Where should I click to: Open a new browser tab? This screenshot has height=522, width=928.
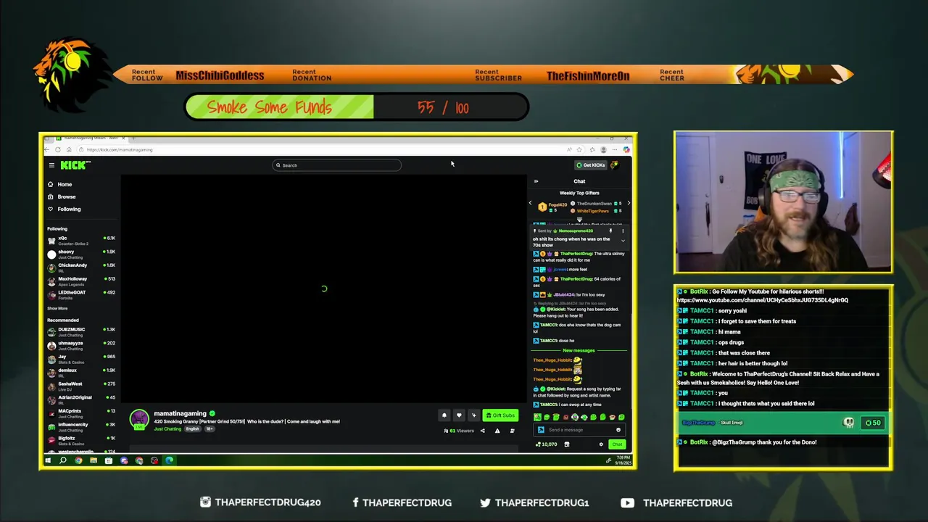point(133,138)
